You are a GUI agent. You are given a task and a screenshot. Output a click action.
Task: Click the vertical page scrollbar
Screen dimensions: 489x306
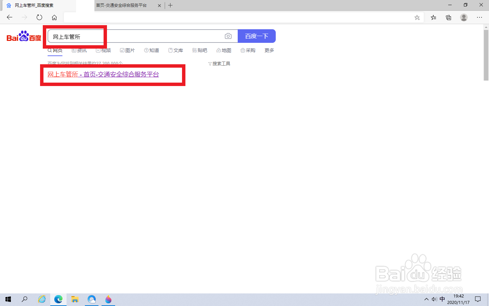click(486, 54)
